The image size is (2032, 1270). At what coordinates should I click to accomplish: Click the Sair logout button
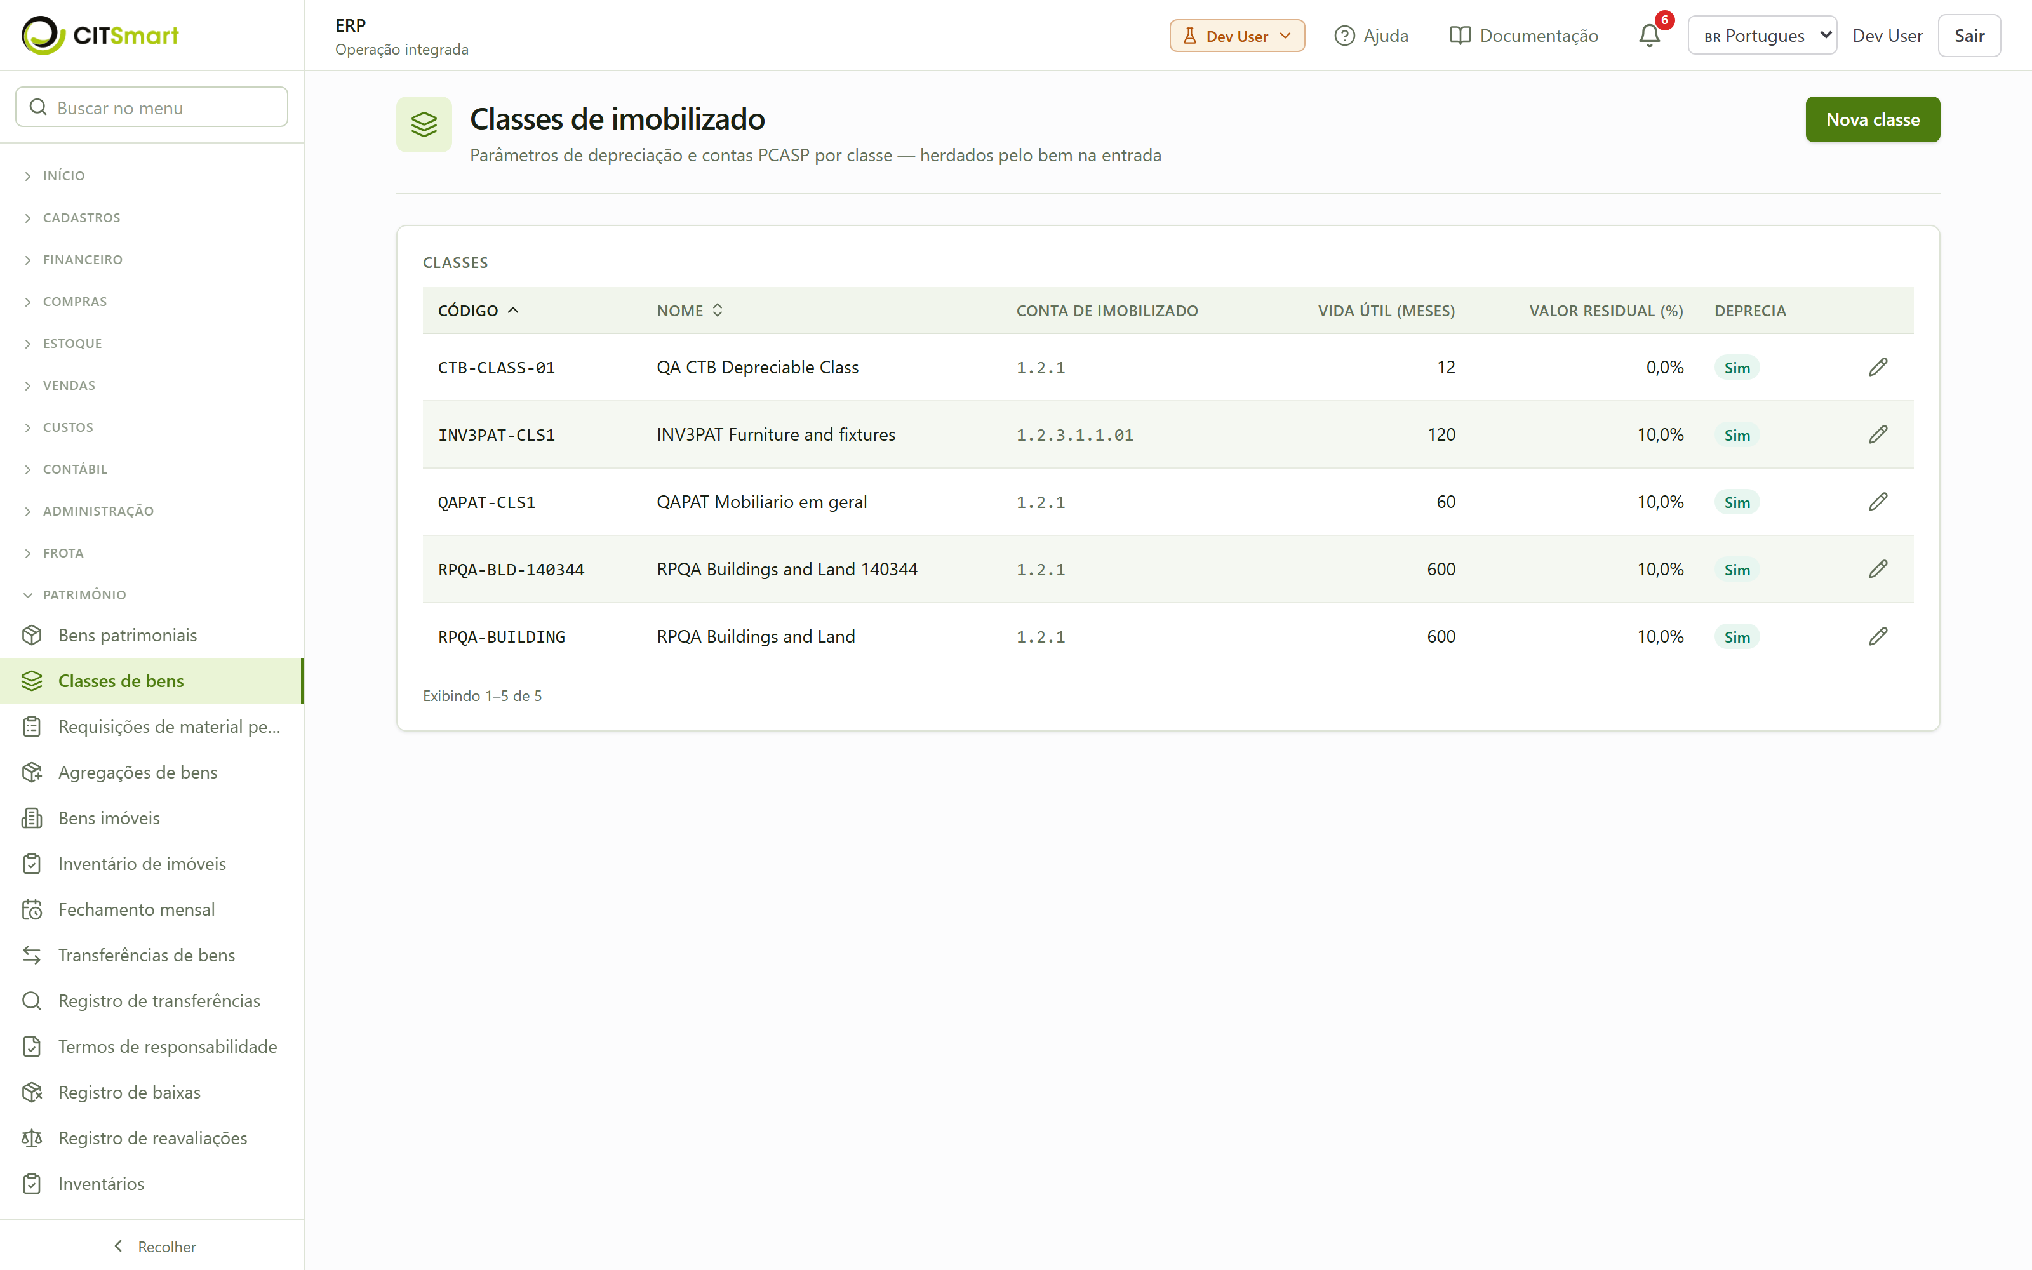pos(1969,36)
